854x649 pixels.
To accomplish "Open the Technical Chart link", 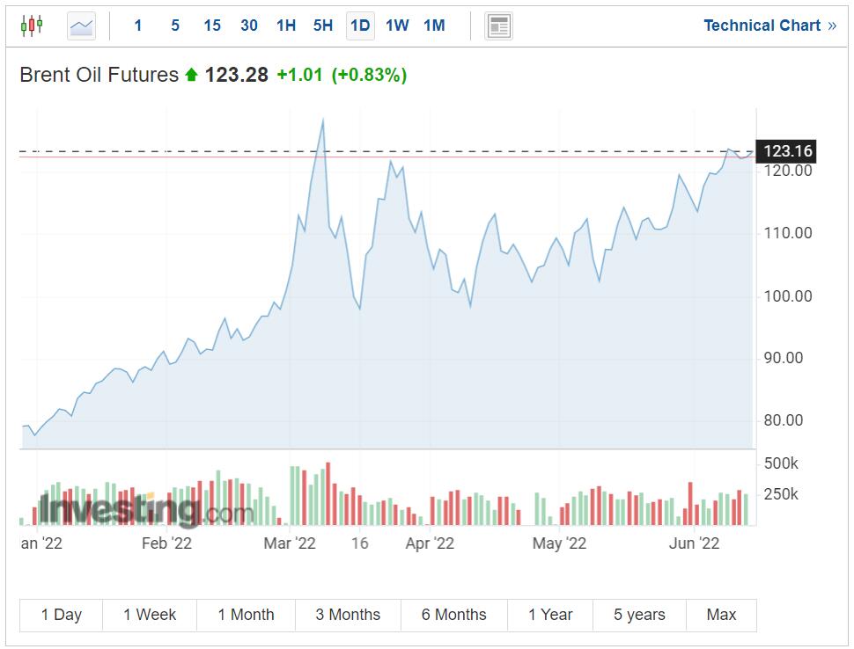I will click(769, 26).
